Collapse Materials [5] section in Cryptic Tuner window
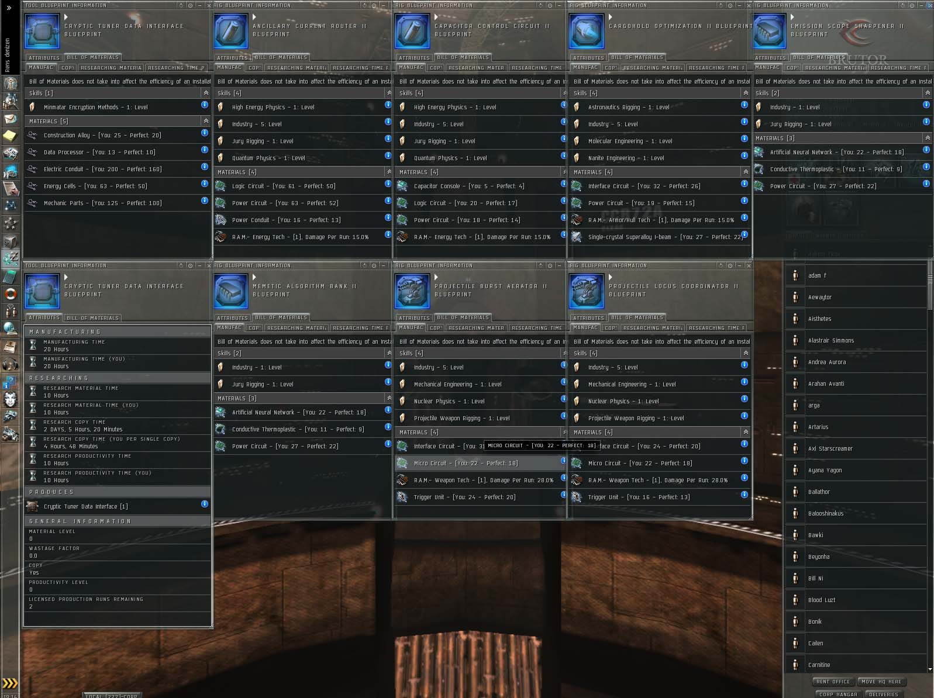The height and width of the screenshot is (698, 934). [x=206, y=121]
